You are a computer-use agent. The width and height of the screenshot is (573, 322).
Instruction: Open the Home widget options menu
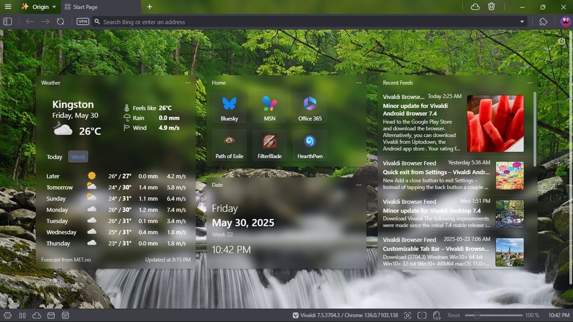click(x=359, y=83)
